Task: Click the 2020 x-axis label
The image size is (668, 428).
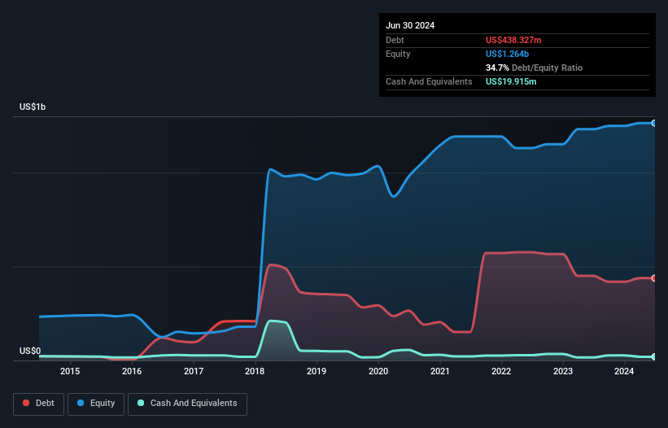Action: tap(378, 371)
